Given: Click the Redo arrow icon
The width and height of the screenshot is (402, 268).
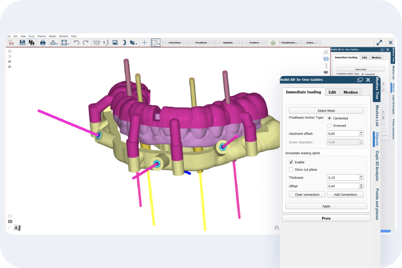Looking at the screenshot, I should pyautogui.click(x=86, y=43).
